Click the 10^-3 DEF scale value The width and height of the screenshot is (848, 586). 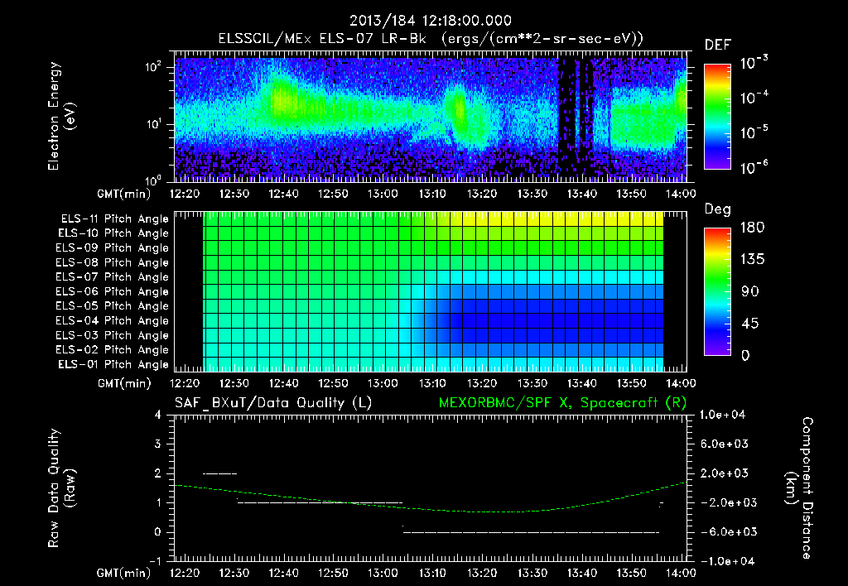click(x=754, y=63)
